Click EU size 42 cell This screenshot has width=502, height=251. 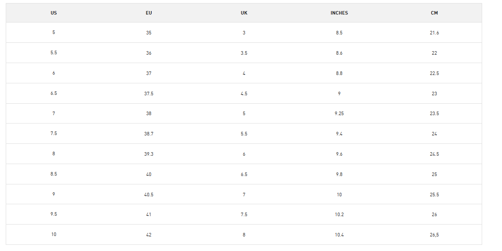[149, 235]
